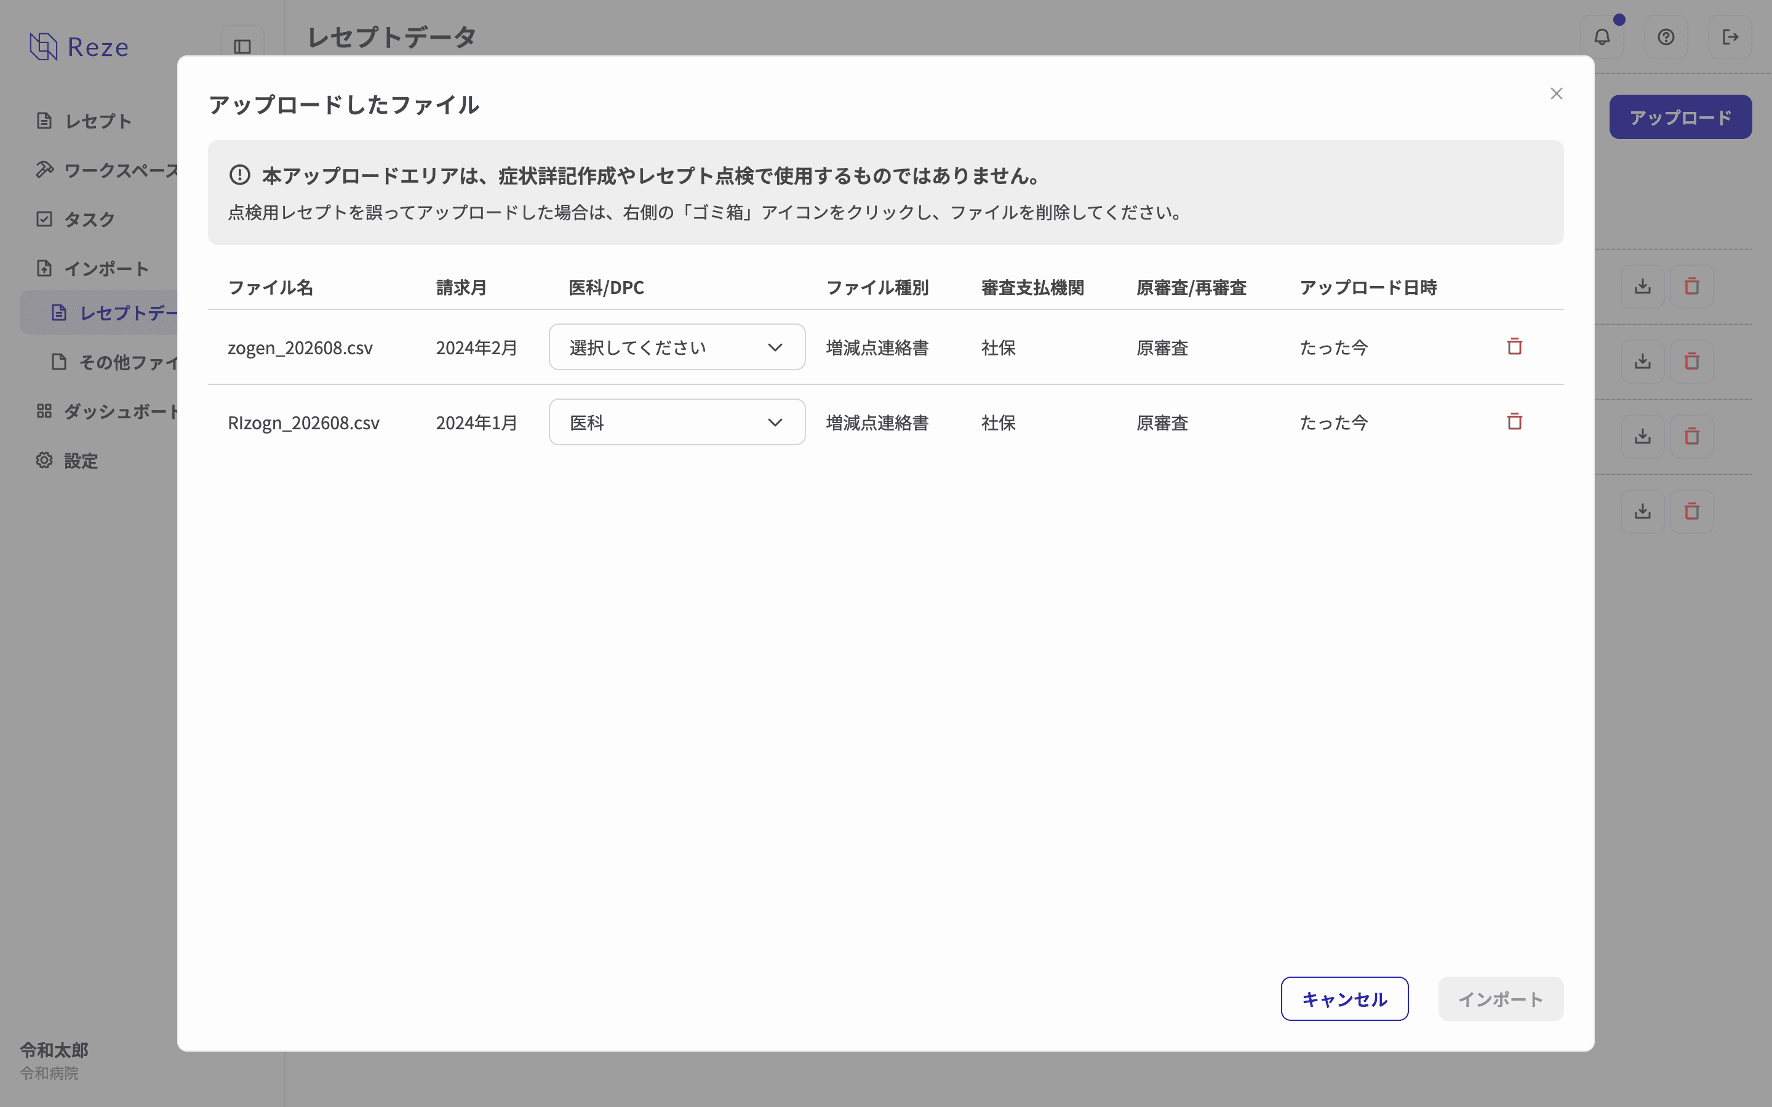This screenshot has height=1107, width=1772.
Task: Click the キャンセル button
Action: [1344, 999]
